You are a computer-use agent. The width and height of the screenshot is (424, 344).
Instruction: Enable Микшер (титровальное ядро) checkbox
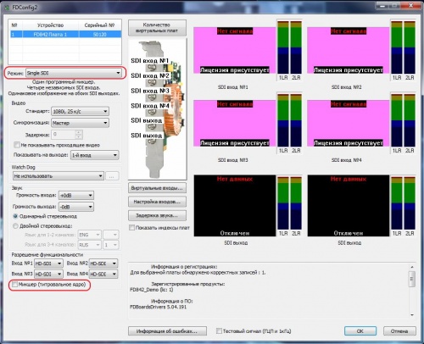pyautogui.click(x=14, y=285)
